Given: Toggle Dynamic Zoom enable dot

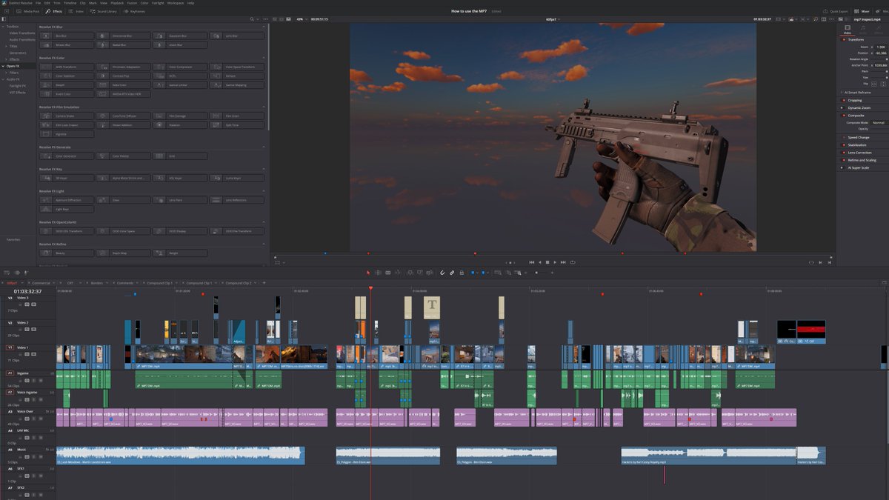Looking at the screenshot, I should point(843,107).
